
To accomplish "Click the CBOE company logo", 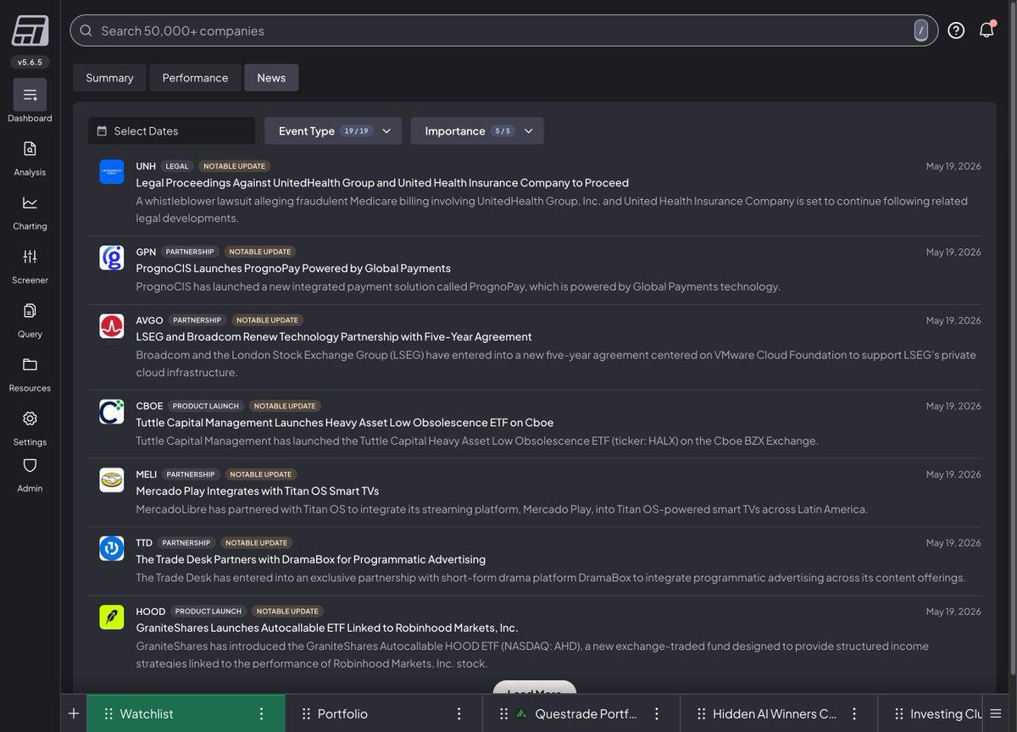I will [111, 412].
